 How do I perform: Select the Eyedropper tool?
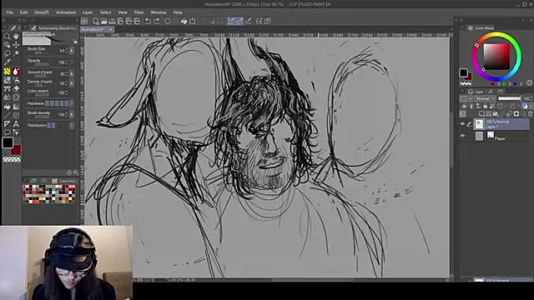pyautogui.click(x=7, y=62)
